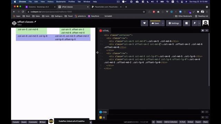
Task: Save the pen
Action: coord(155,23)
